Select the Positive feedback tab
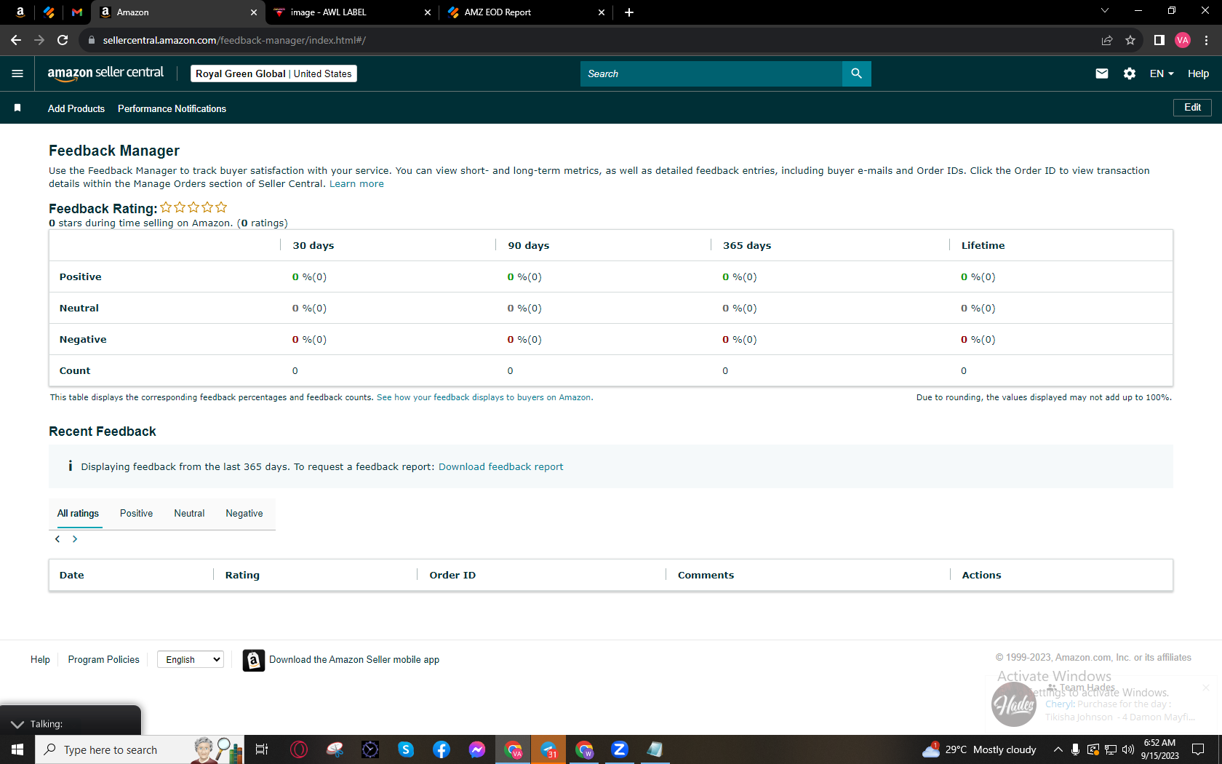This screenshot has height=764, width=1222. [137, 513]
